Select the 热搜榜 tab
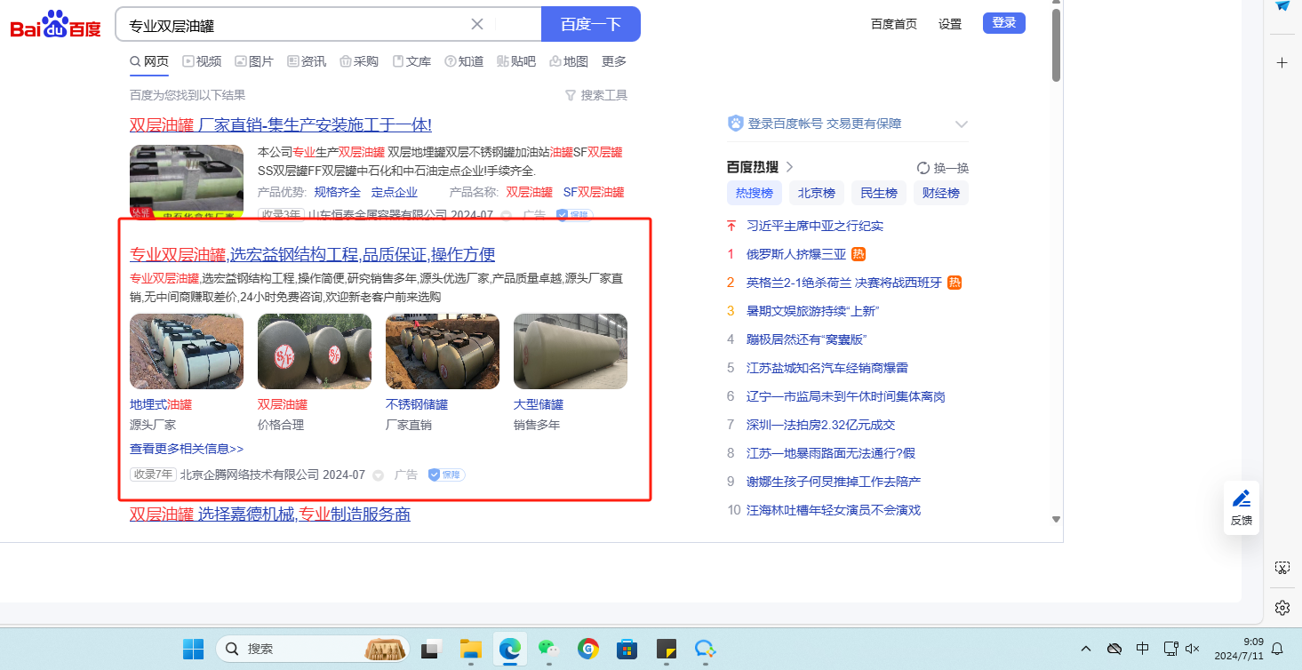The width and height of the screenshot is (1302, 670). tap(755, 193)
